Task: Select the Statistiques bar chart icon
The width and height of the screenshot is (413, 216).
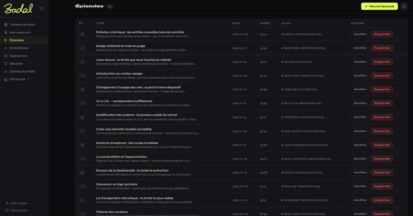Action: pyautogui.click(x=6, y=48)
